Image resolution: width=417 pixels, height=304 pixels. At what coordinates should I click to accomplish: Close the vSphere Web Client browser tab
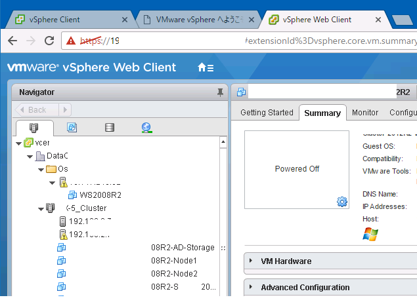[378, 20]
